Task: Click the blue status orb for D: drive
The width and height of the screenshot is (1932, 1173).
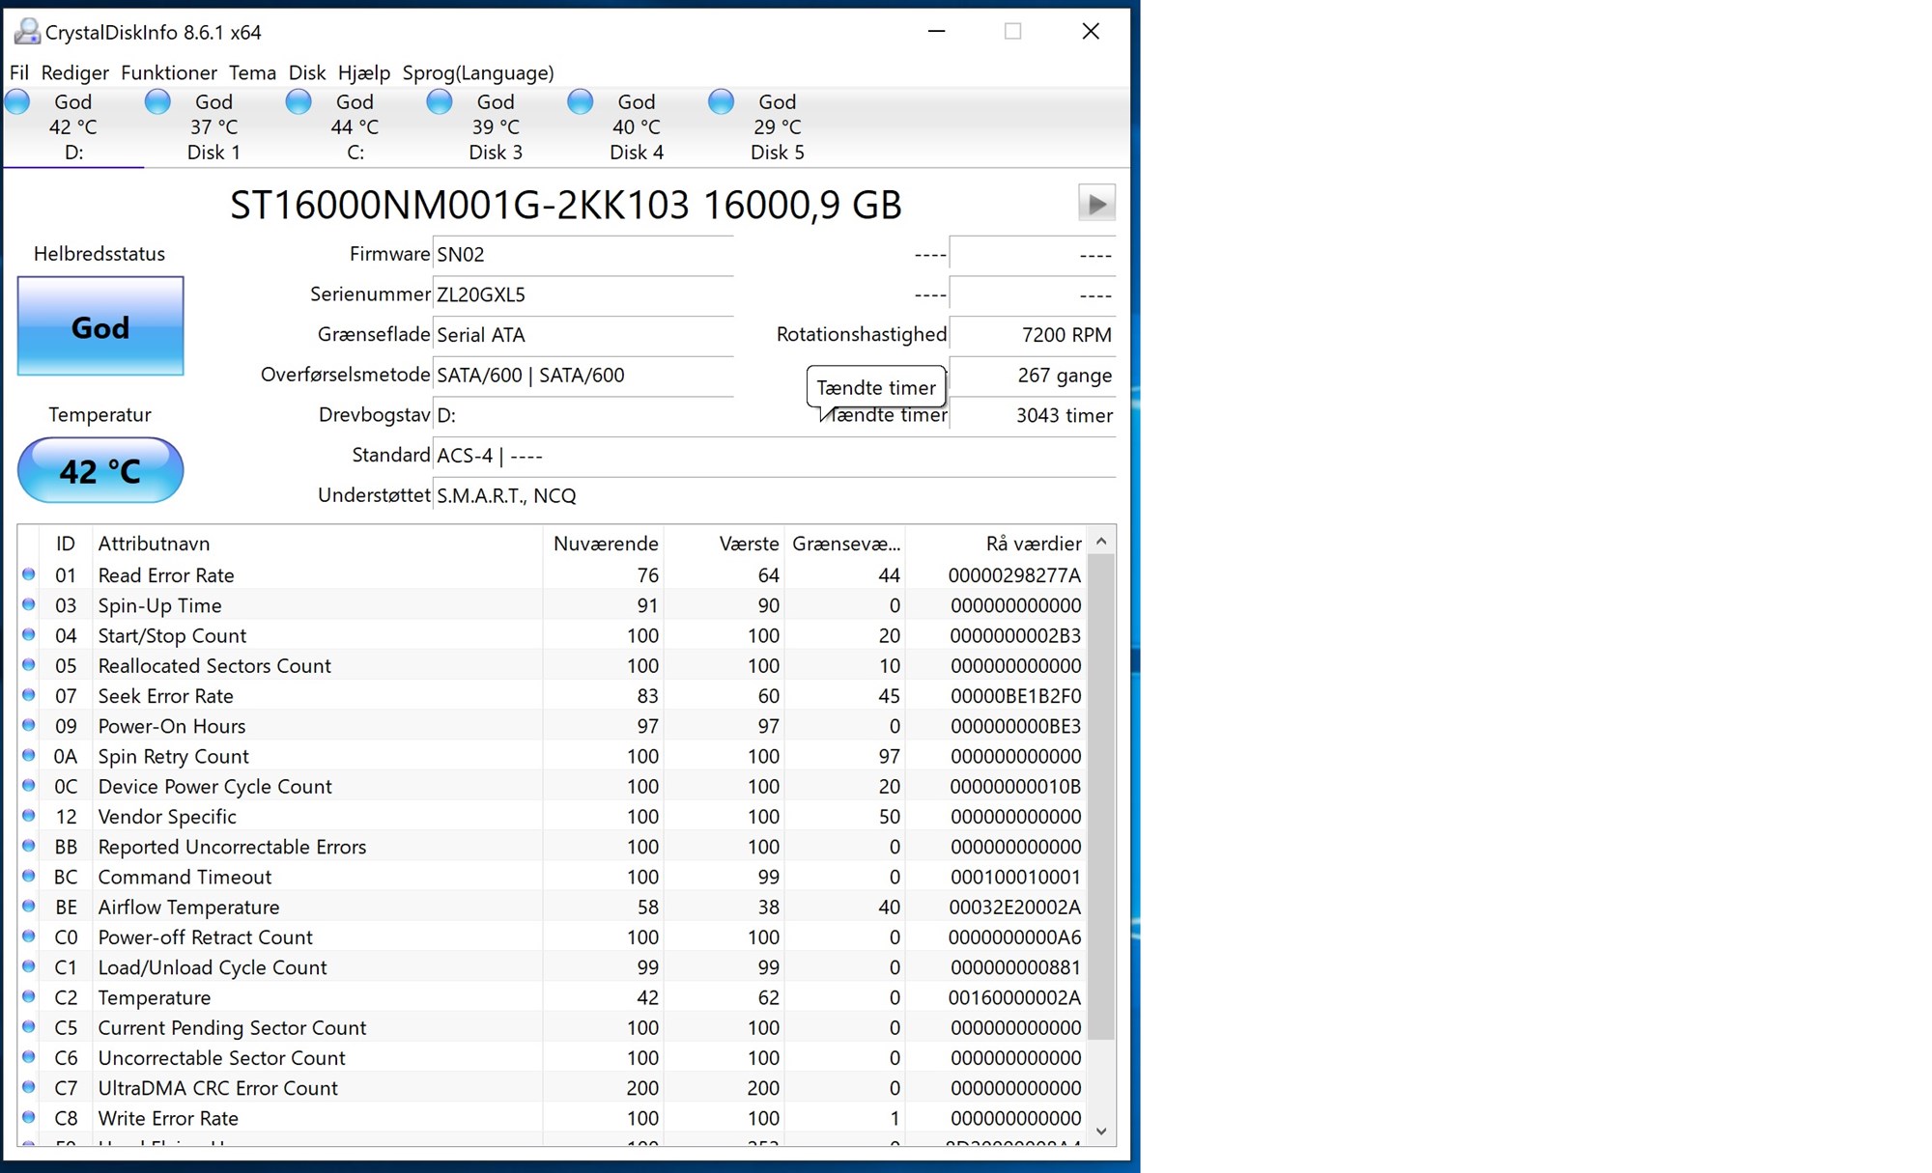Action: (17, 101)
